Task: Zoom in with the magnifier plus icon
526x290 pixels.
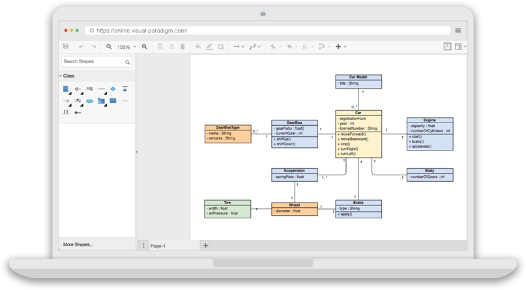Action: (144, 47)
